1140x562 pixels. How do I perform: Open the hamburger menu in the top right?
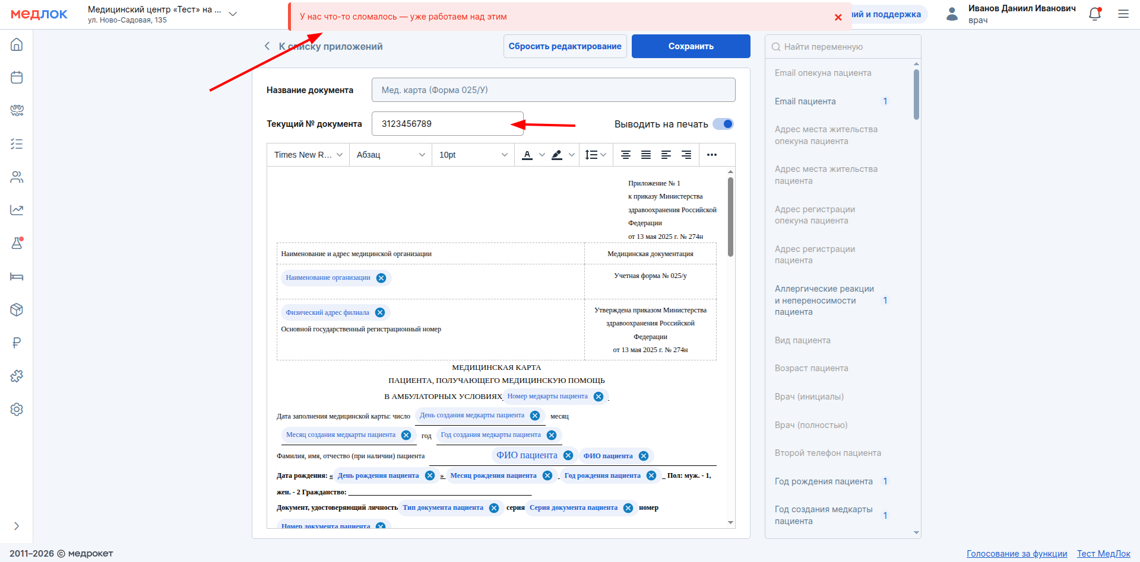coord(1123,14)
